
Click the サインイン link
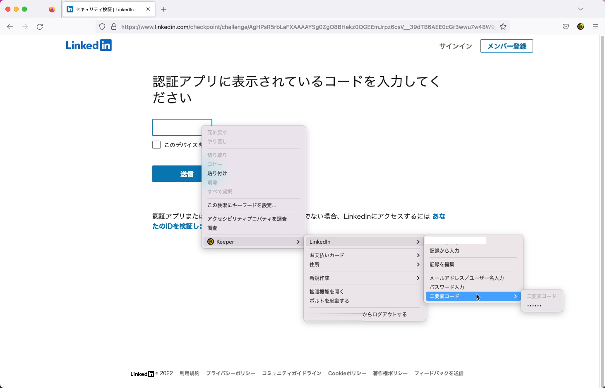pos(456,46)
